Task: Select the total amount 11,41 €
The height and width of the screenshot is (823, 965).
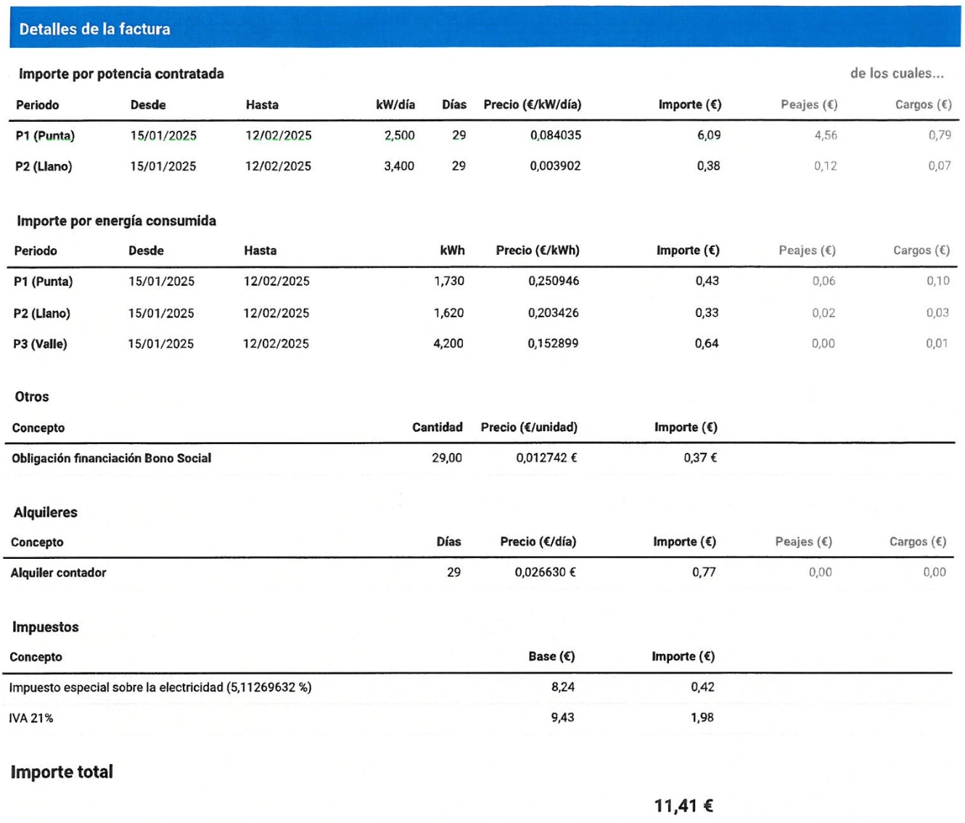Action: tap(683, 806)
